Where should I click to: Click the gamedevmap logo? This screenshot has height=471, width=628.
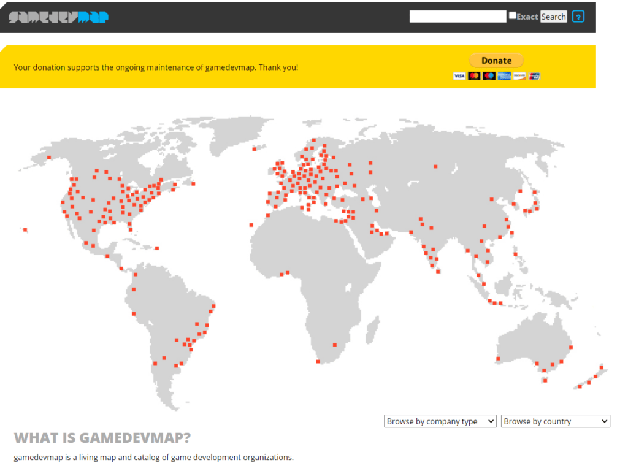(x=58, y=17)
